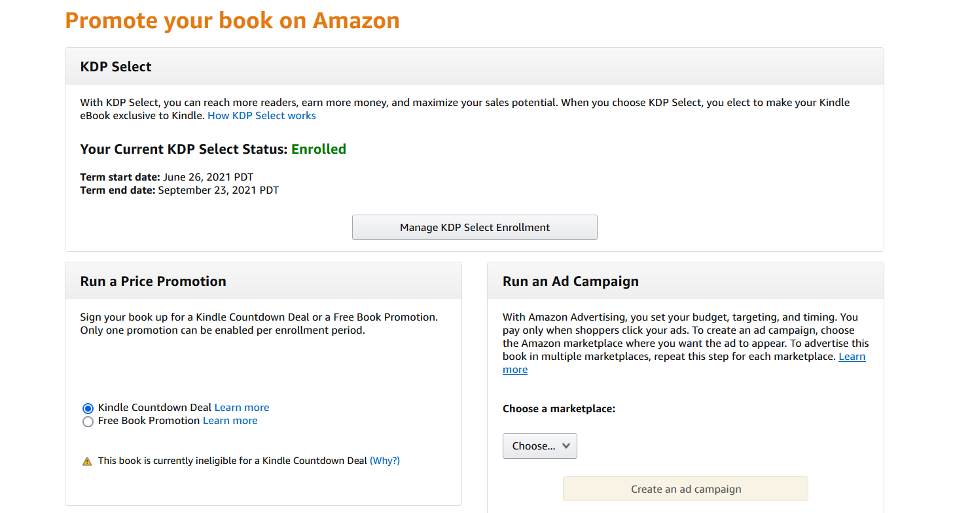This screenshot has width=953, height=513.
Task: Click the Choose a marketplace label
Action: (558, 409)
